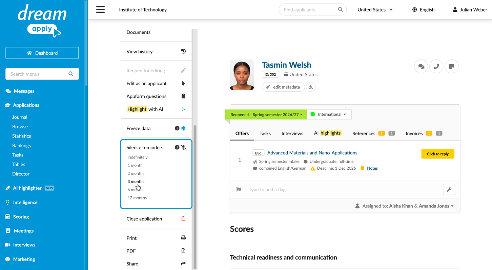The image size is (492, 270).
Task: Switch to the Offers tab
Action: (x=242, y=133)
